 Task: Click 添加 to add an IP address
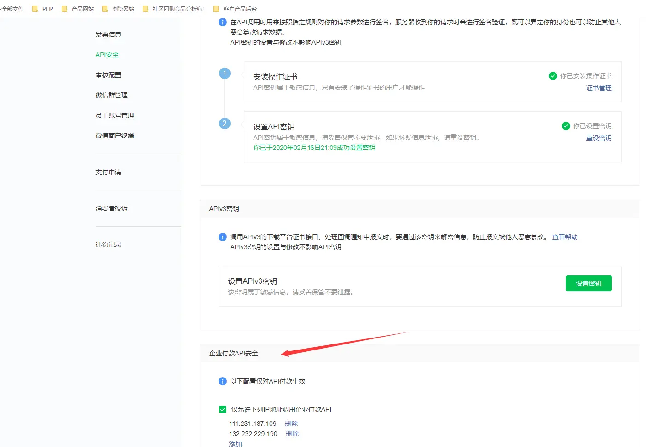pyautogui.click(x=236, y=444)
